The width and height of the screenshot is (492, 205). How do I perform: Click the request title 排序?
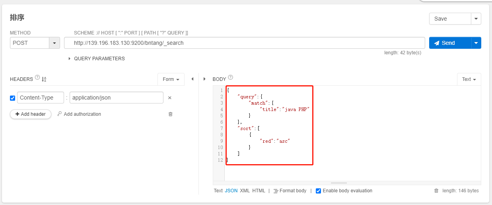18,17
